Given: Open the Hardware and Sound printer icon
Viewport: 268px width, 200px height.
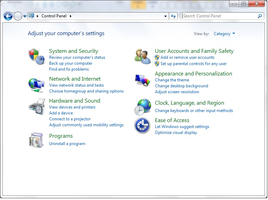Looking at the screenshot, I should pos(37,106).
